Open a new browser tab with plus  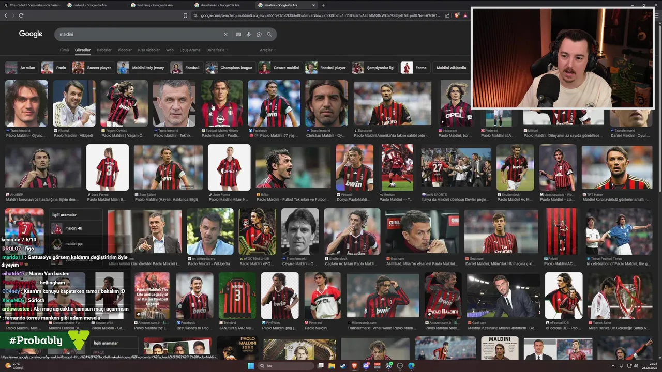[323, 5]
